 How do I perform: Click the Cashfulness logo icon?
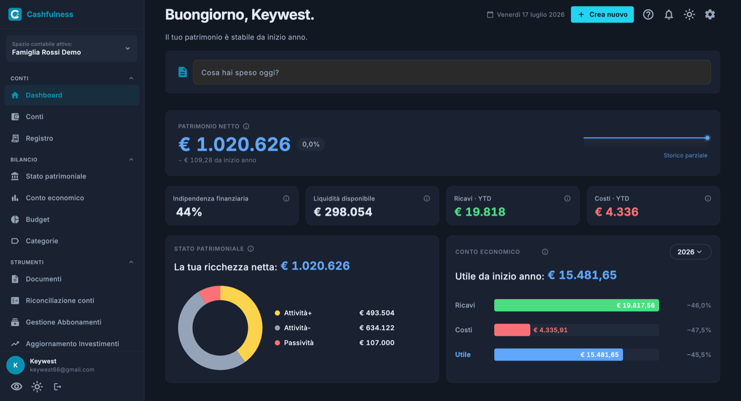point(15,14)
